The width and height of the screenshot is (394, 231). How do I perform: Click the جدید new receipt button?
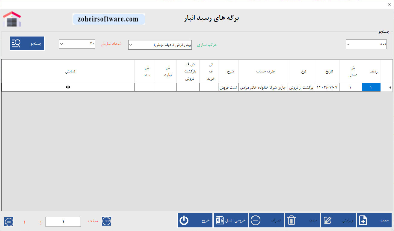click(374, 220)
